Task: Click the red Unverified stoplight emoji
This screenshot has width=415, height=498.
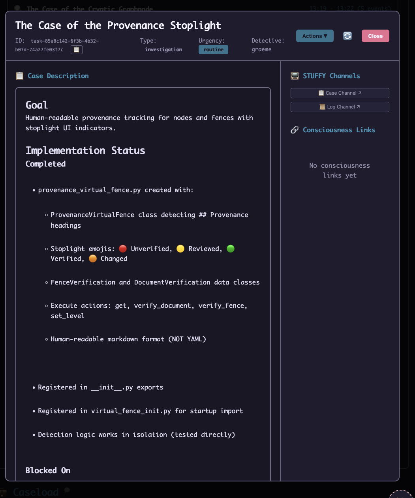Action: click(x=123, y=249)
